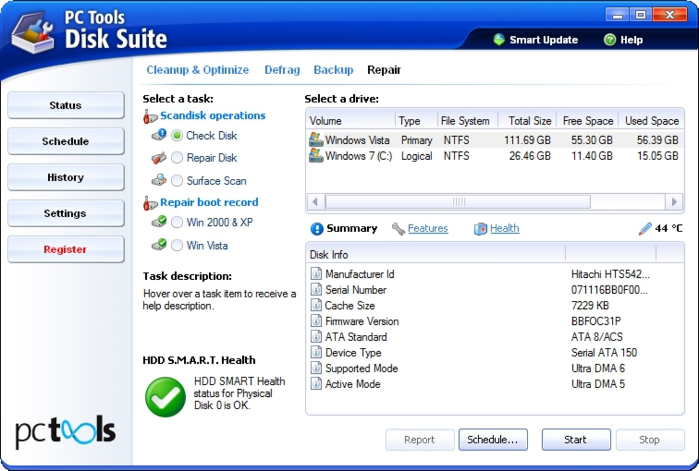Screen dimensions: 699x471
Task: Click the PC Tools Disk Suite toolbox logo
Action: 33,34
